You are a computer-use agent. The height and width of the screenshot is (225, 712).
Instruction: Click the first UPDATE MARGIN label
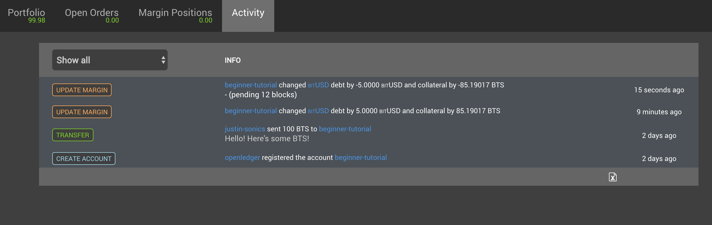tap(82, 90)
